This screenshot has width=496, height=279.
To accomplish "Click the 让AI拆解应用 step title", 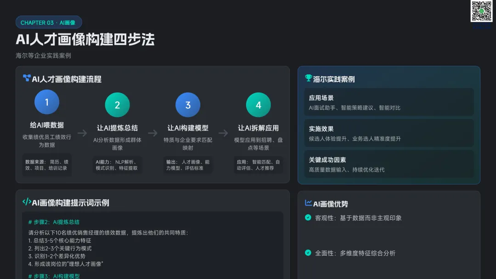I will click(x=259, y=128).
